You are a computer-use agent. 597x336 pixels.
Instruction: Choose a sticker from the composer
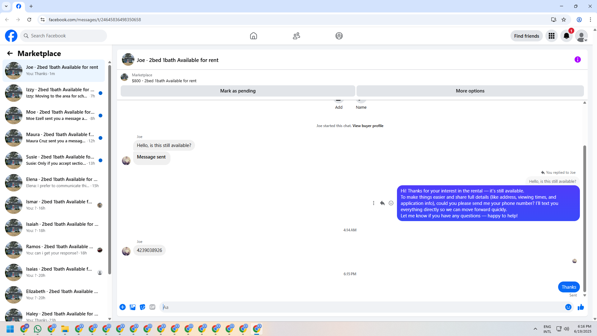click(x=142, y=307)
